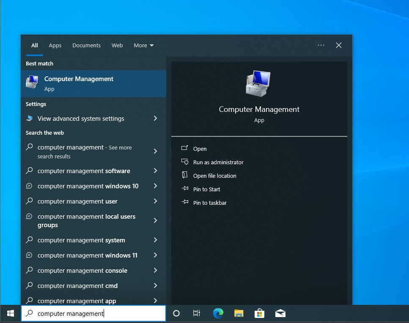Run Computer Management as administrator

(x=218, y=162)
